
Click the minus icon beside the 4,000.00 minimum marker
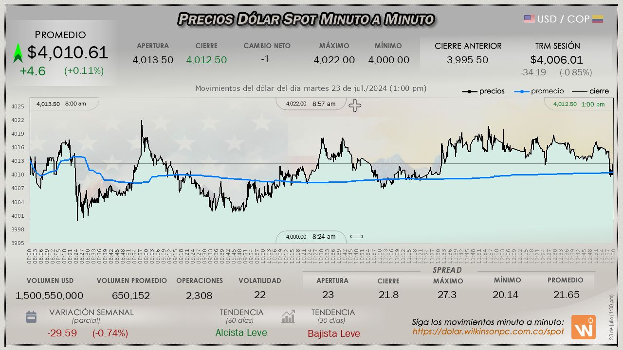click(357, 237)
